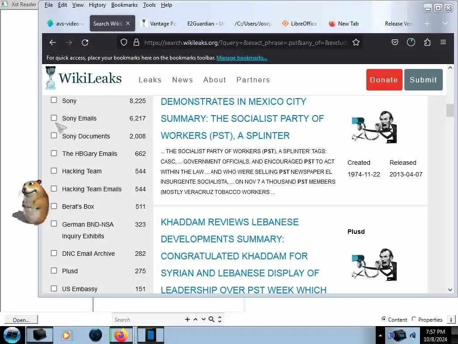Close the Search WikiLeaks tab
458x344 pixels.
128,23
